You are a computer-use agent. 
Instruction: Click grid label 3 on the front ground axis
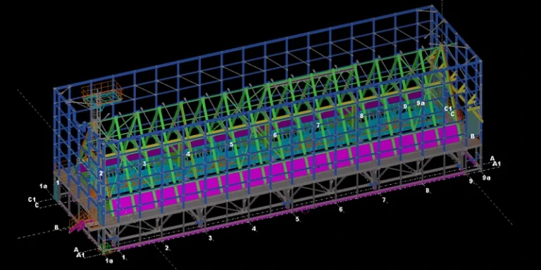210,238
